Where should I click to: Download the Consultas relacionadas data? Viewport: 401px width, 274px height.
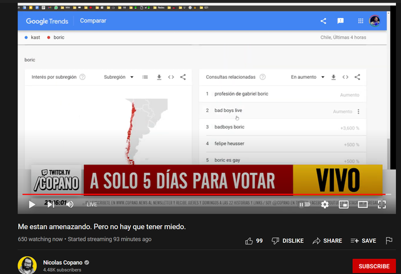click(333, 77)
